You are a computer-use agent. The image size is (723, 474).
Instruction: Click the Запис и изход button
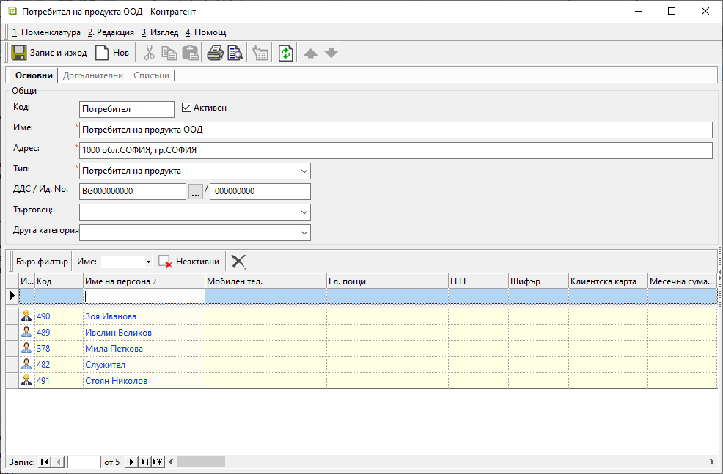(50, 53)
